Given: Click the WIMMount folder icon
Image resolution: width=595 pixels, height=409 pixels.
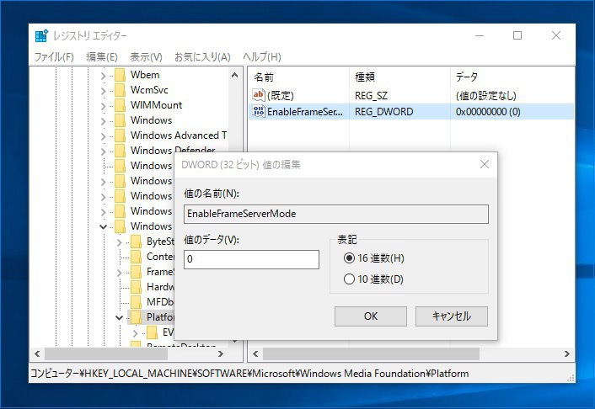Looking at the screenshot, I should (x=121, y=105).
